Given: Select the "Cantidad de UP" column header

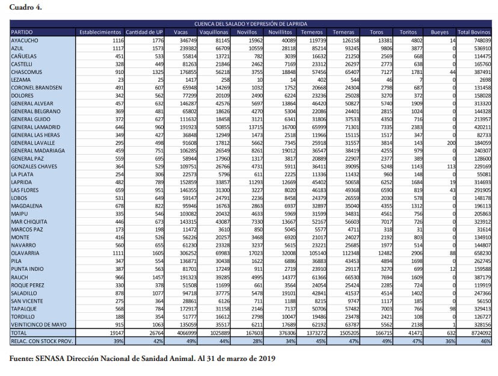Looking at the screenshot, I should point(144,31).
